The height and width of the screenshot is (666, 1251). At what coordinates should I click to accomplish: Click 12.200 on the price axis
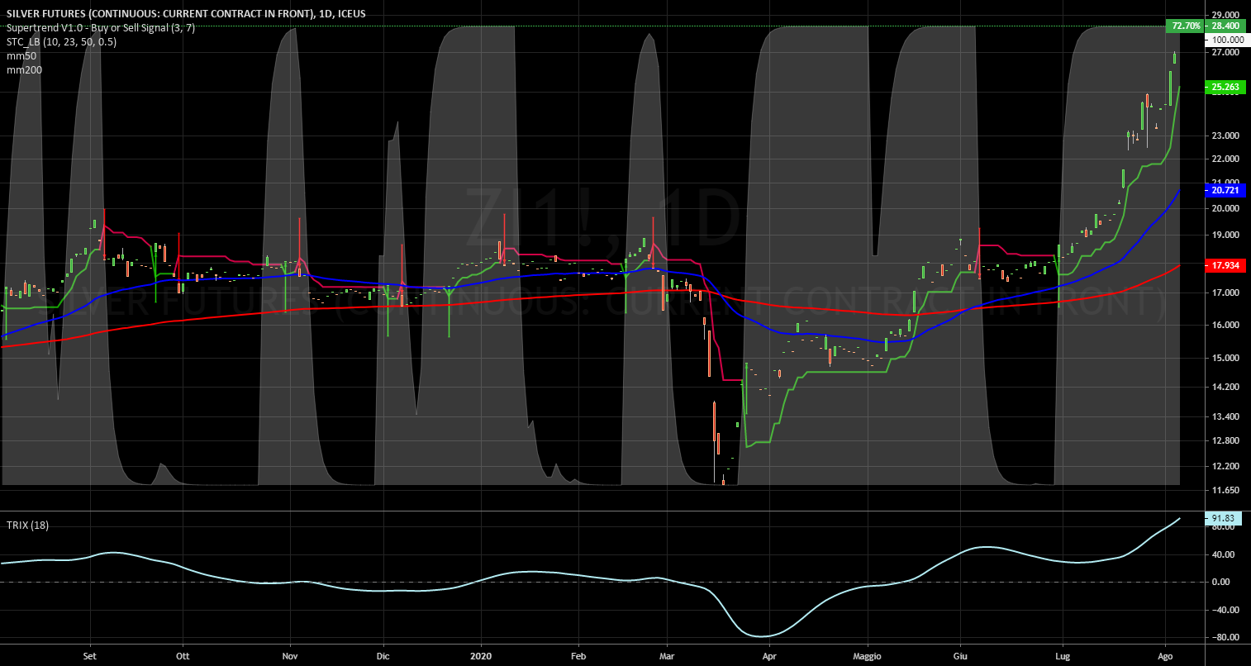pos(1227,466)
